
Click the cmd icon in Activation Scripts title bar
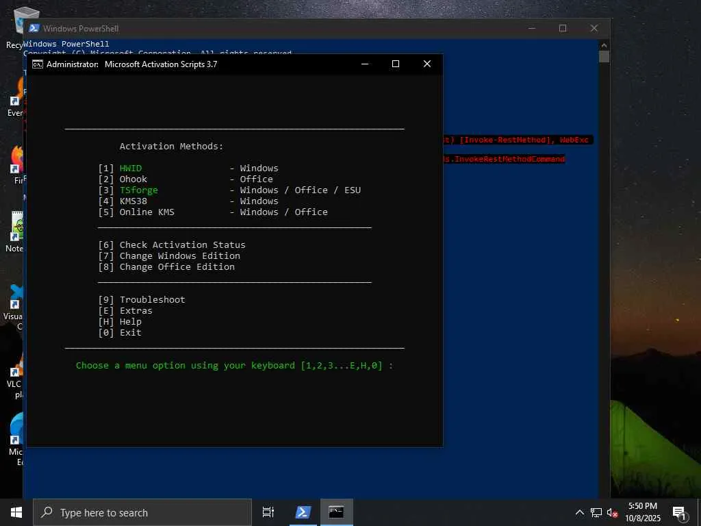point(38,64)
